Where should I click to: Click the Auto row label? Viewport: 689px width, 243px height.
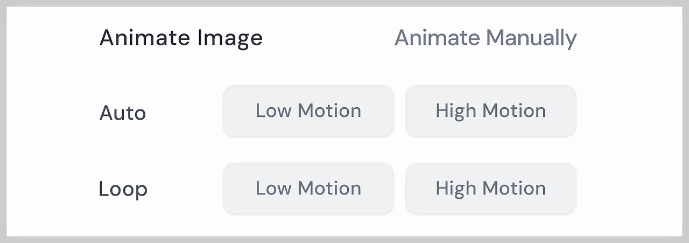coord(123,113)
